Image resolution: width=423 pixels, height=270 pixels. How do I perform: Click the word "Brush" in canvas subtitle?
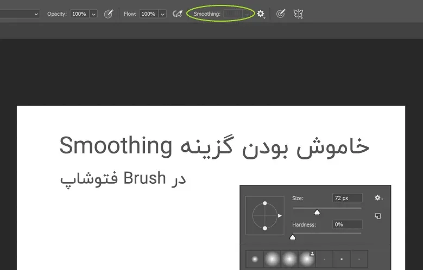click(144, 178)
